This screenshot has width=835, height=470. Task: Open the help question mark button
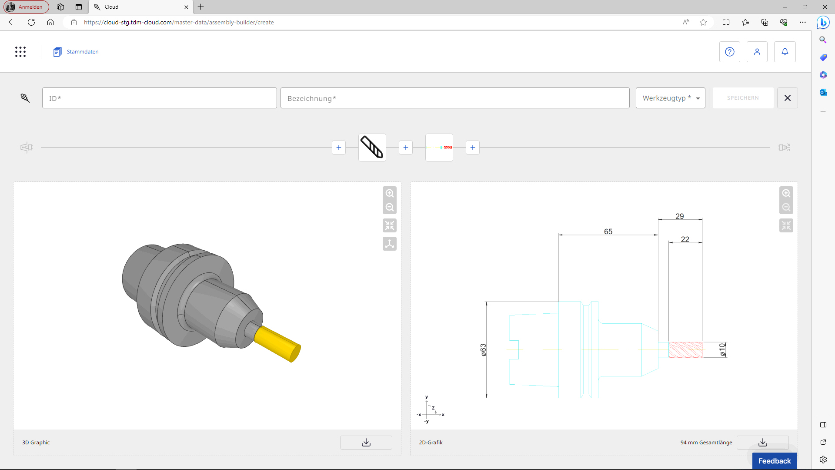coord(730,52)
